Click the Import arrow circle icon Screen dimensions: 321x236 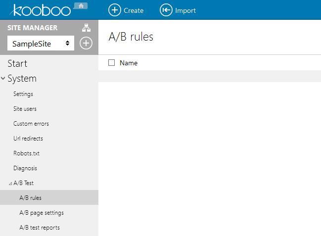pyautogui.click(x=166, y=10)
